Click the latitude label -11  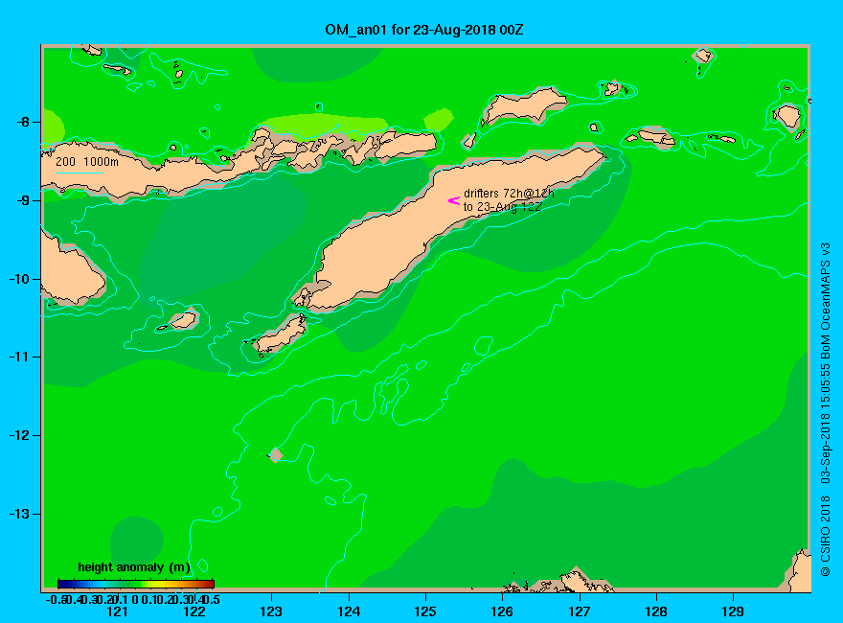tap(20, 358)
